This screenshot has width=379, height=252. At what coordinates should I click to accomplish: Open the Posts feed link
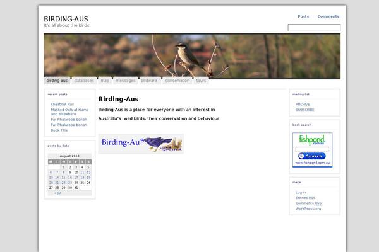click(303, 16)
